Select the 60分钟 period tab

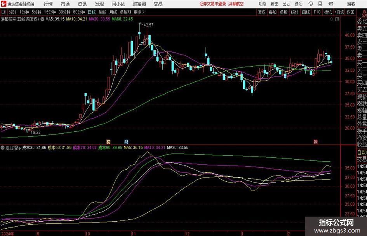click(79, 12)
